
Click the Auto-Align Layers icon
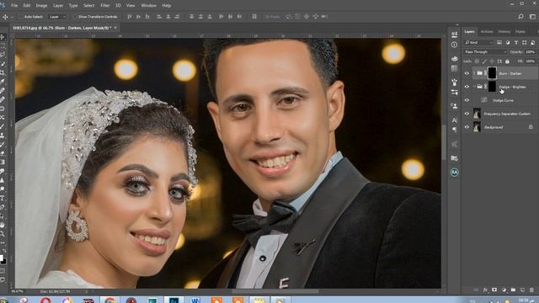pyautogui.click(x=254, y=17)
